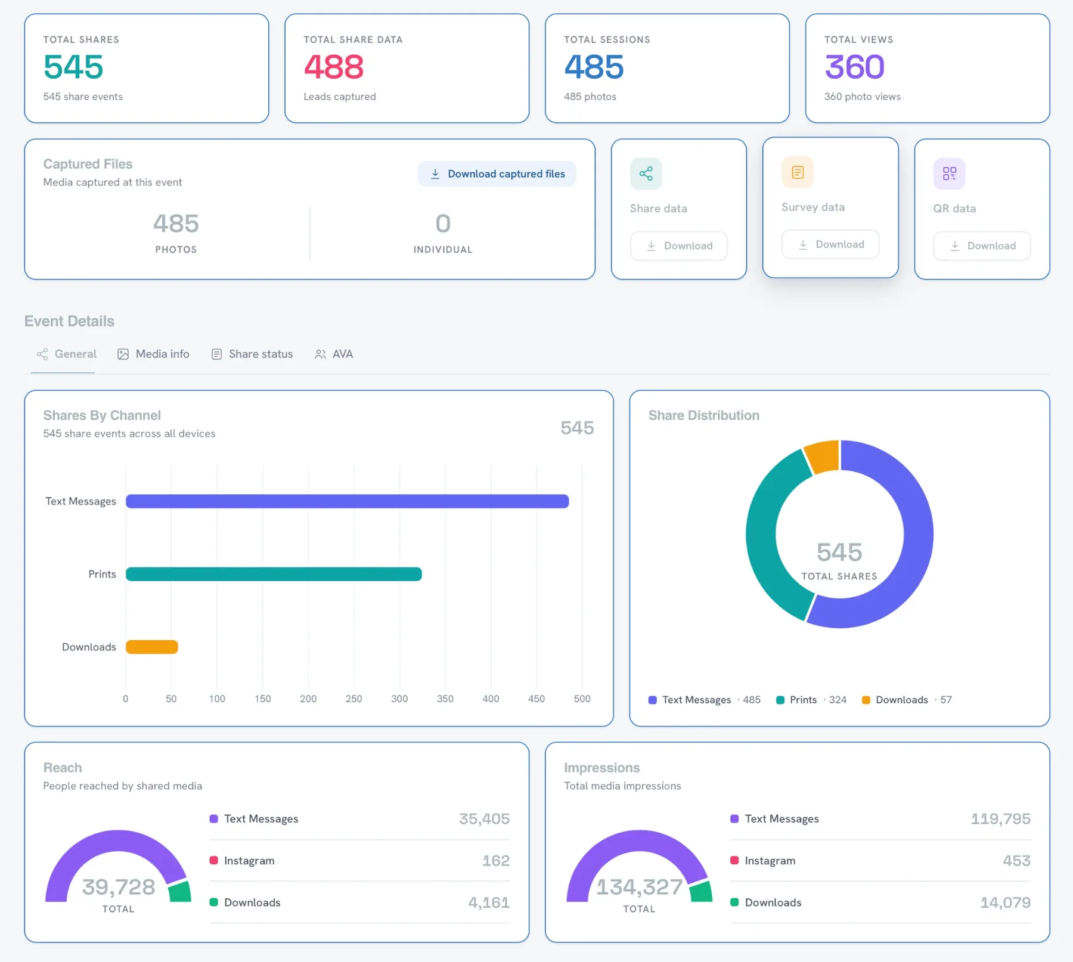Switch to the AVA tab

(x=334, y=354)
